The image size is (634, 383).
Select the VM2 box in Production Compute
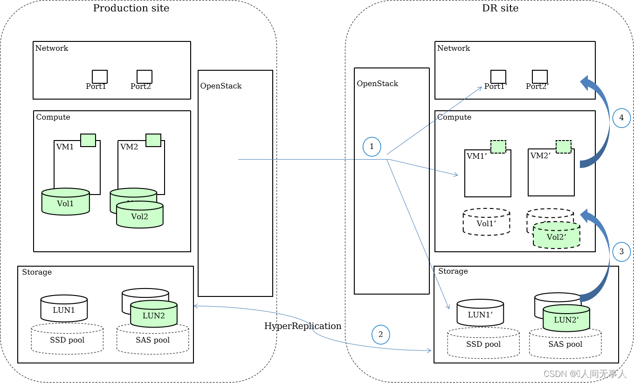click(141, 168)
